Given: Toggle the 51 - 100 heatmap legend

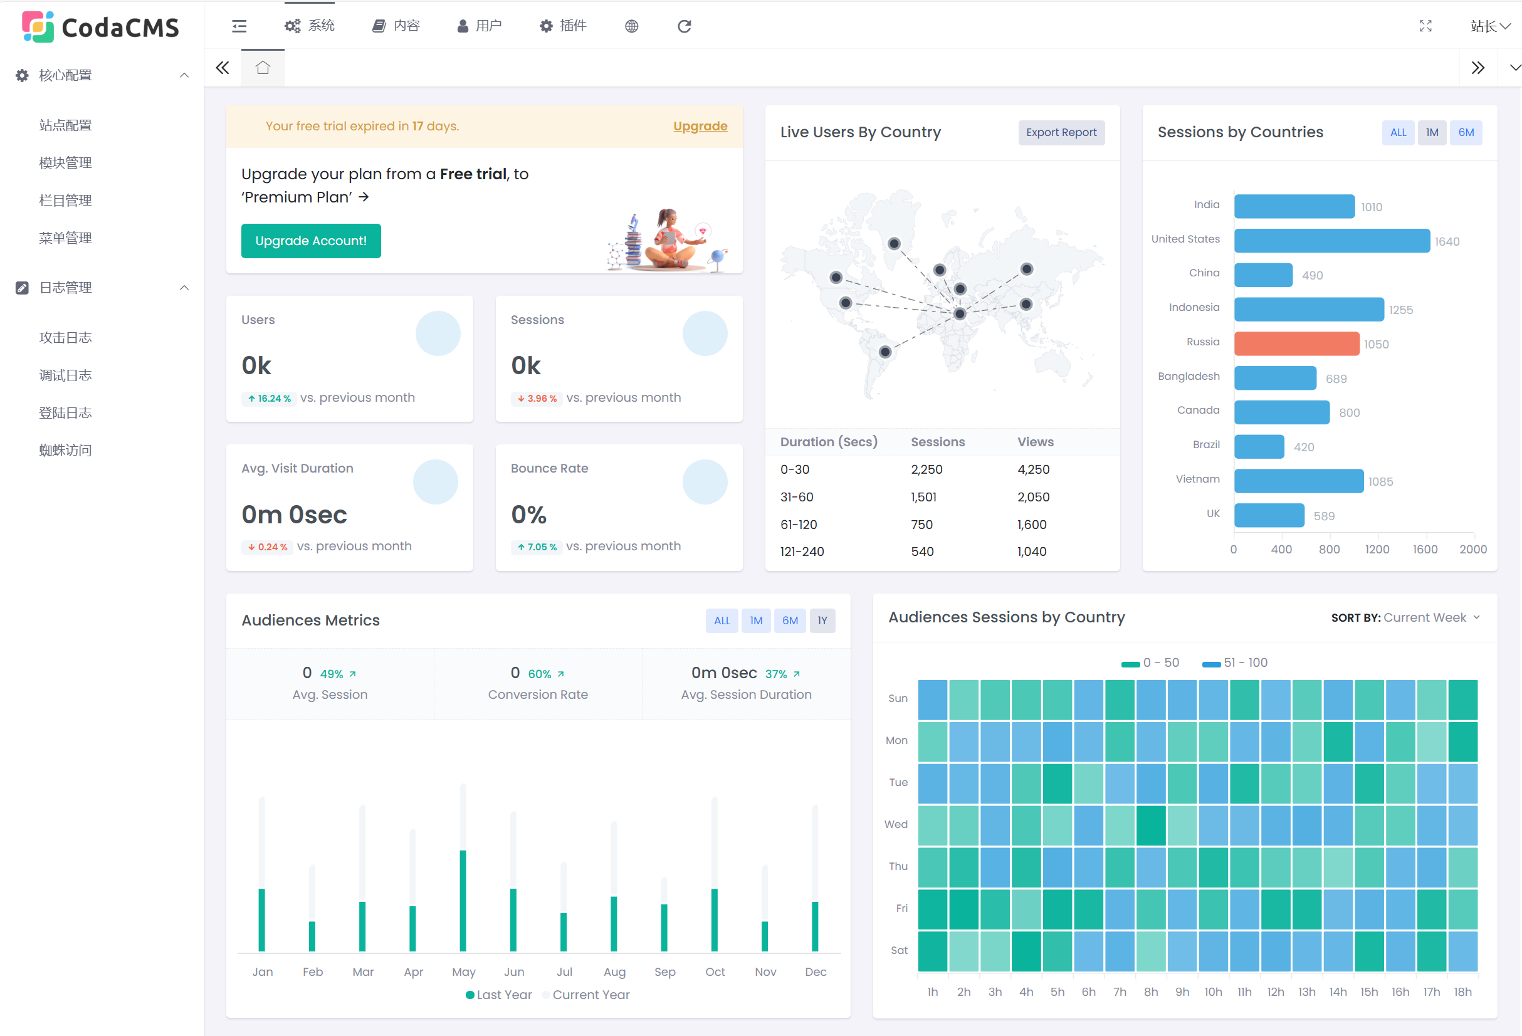Looking at the screenshot, I should pyautogui.click(x=1234, y=662).
